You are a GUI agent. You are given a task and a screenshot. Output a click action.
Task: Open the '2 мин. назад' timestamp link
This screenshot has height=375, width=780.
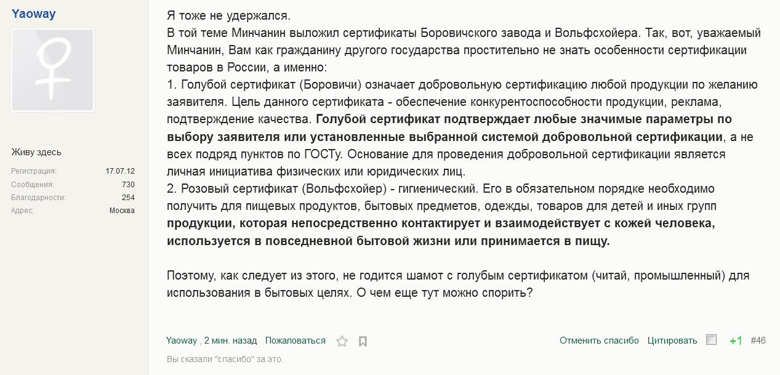pyautogui.click(x=230, y=341)
